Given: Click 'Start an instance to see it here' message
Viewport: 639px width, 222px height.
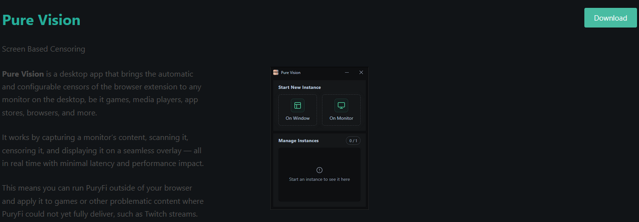Looking at the screenshot, I should coord(319,179).
